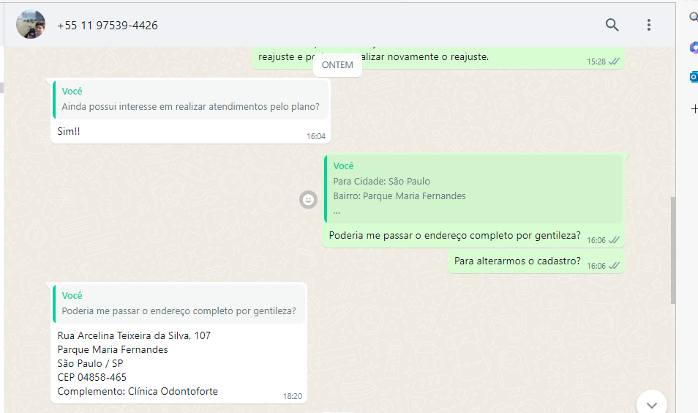Click the line 'São Paulo / SP'

click(91, 363)
